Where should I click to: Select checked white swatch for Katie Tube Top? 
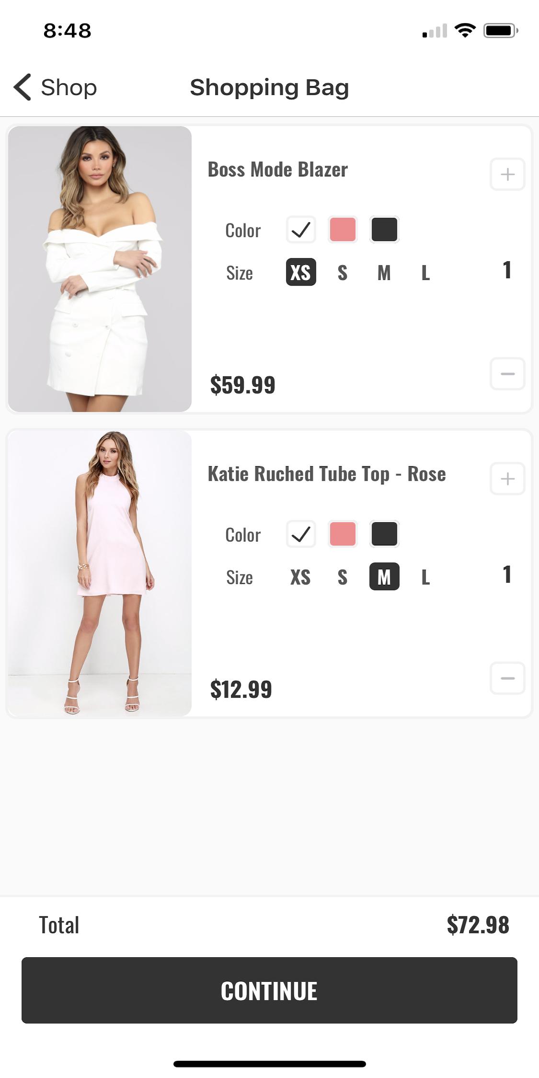click(301, 534)
